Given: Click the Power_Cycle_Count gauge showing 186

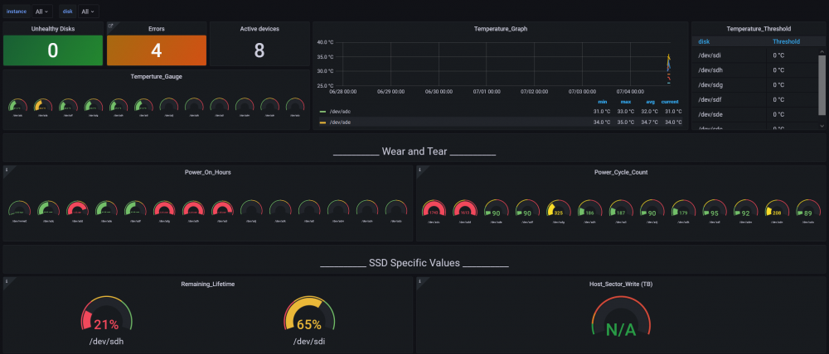Looking at the screenshot, I should (x=590, y=209).
